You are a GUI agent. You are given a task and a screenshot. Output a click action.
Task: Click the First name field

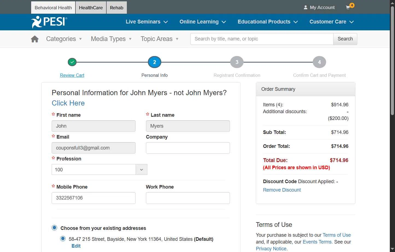(x=93, y=126)
